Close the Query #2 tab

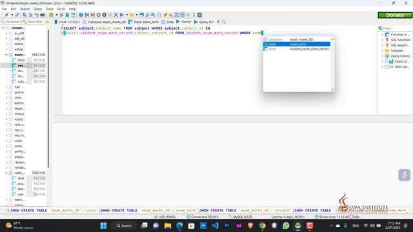[x=218, y=22]
